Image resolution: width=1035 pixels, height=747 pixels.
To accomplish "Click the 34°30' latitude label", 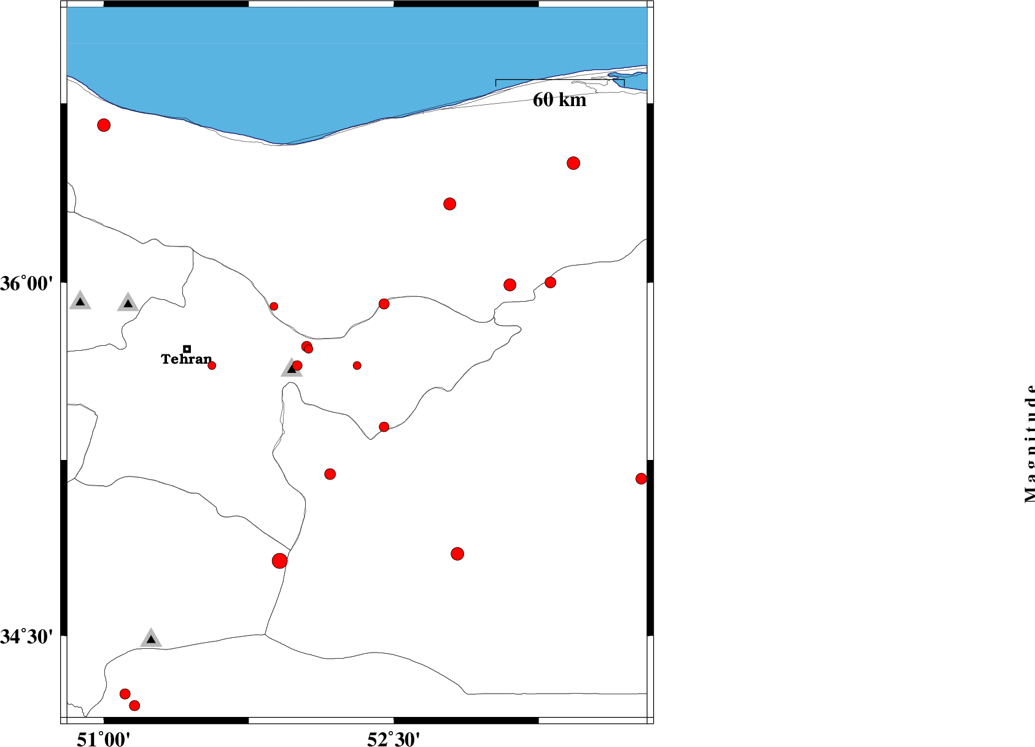I will [x=26, y=637].
